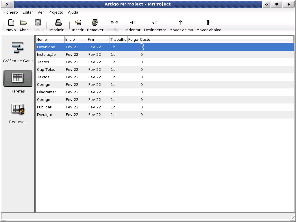Open a file with Abrir folder icon
The width and height of the screenshot is (296, 222).
tap(24, 25)
